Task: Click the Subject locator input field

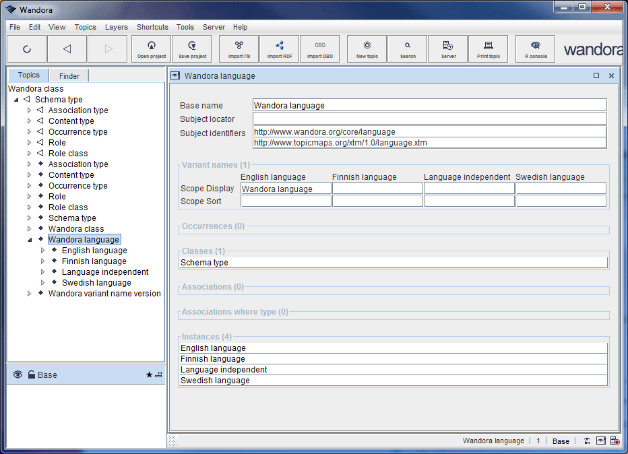Action: (429, 119)
